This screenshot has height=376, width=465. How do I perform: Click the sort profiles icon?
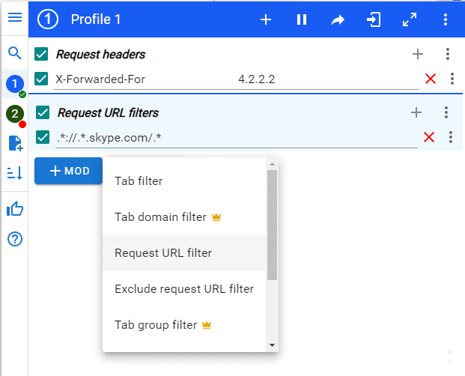(x=14, y=173)
